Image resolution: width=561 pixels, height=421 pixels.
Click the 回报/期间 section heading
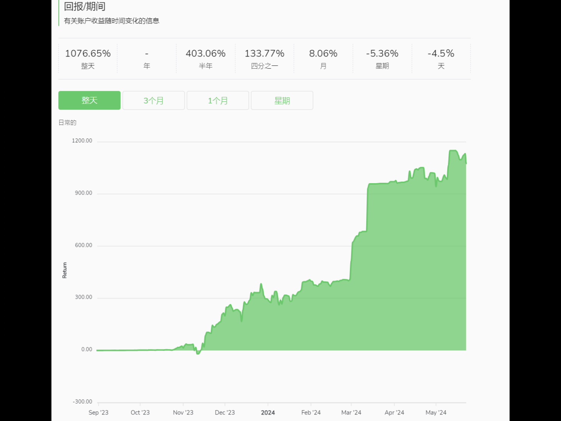[x=85, y=6]
